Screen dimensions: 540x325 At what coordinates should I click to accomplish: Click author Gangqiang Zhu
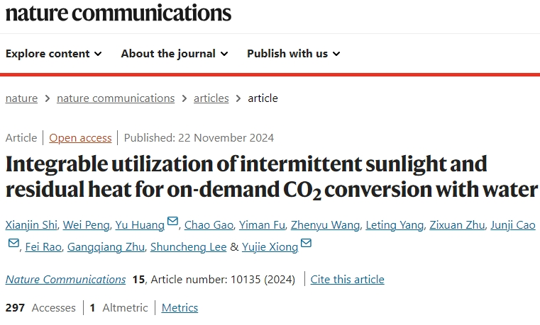106,247
